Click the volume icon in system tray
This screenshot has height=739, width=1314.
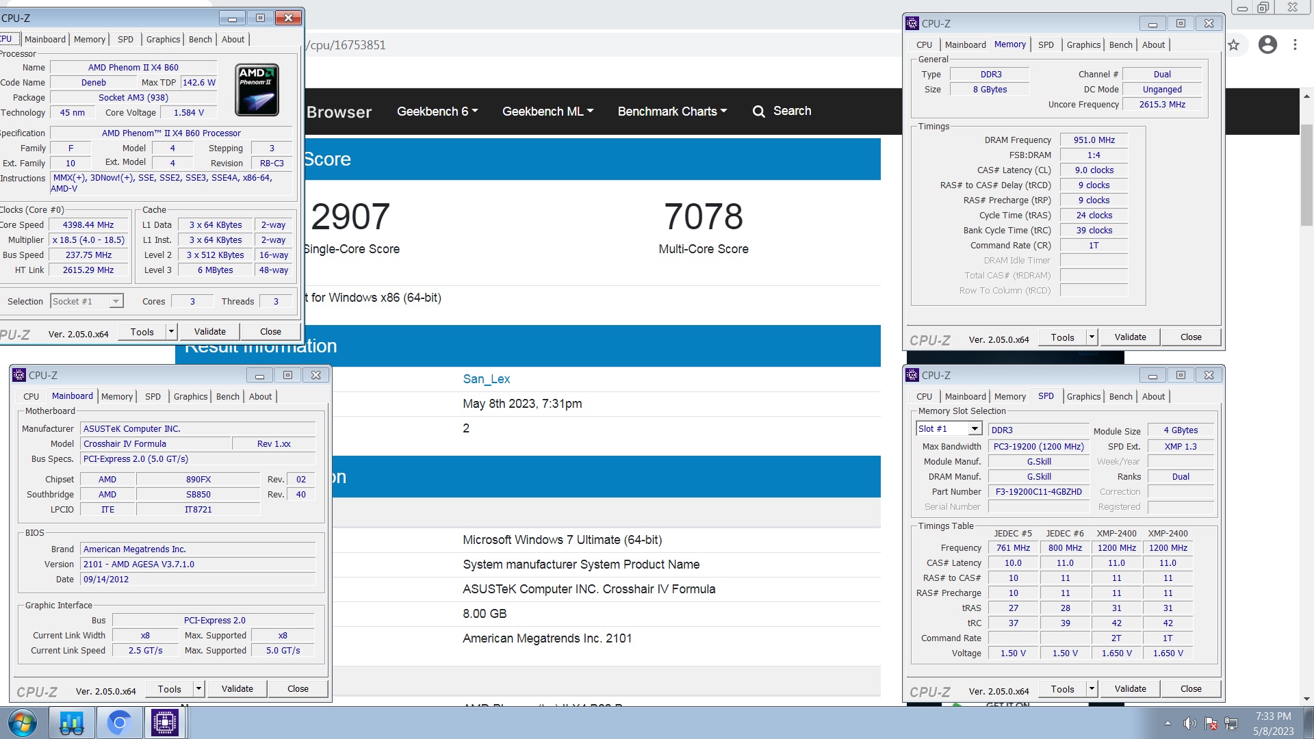coord(1189,723)
